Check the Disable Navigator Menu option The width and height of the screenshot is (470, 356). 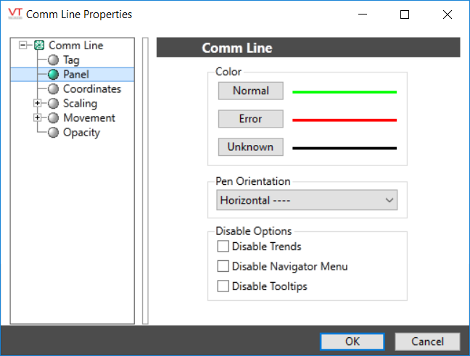(223, 267)
